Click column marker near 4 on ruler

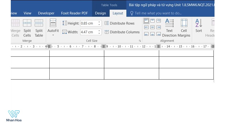[49, 46]
